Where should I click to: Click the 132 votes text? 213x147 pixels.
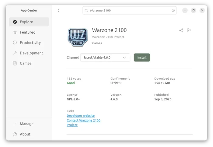(74, 79)
